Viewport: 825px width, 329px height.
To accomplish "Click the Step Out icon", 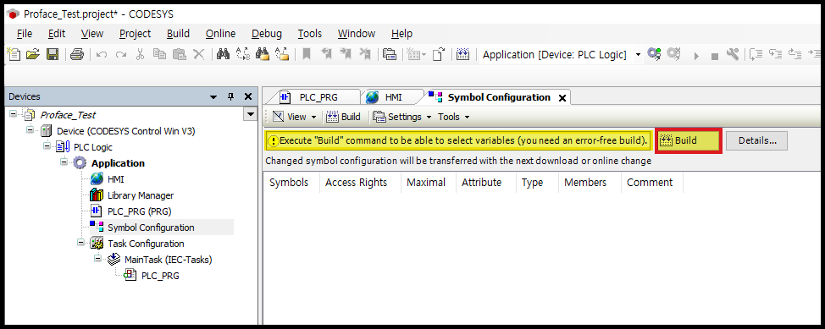I will tap(795, 54).
